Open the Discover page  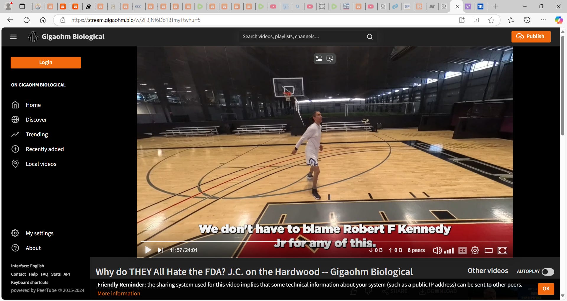pyautogui.click(x=36, y=120)
